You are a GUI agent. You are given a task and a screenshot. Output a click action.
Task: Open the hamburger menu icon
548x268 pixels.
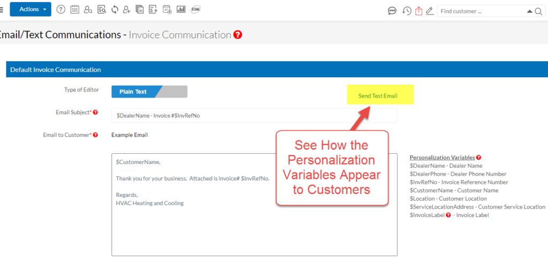pos(2,10)
